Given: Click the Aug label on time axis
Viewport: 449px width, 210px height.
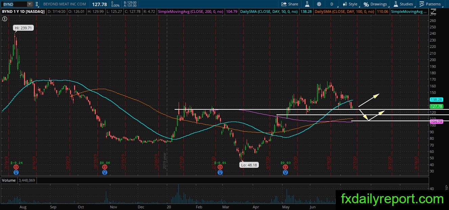Looking at the screenshot, I should pyautogui.click(x=23, y=206).
